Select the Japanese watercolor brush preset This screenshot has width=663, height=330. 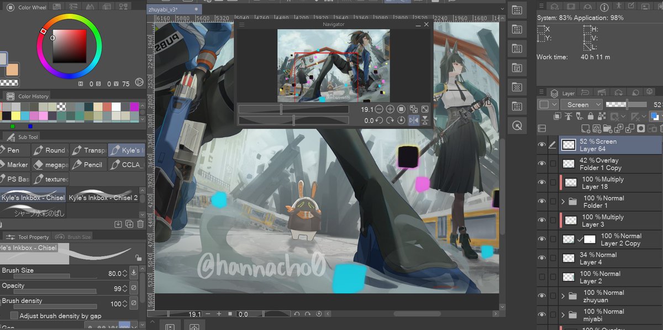33,211
